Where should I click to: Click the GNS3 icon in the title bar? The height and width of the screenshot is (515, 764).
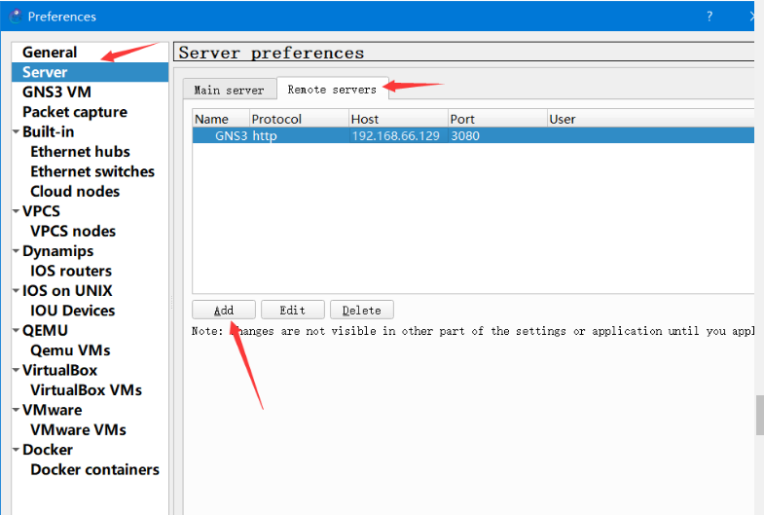(16, 17)
